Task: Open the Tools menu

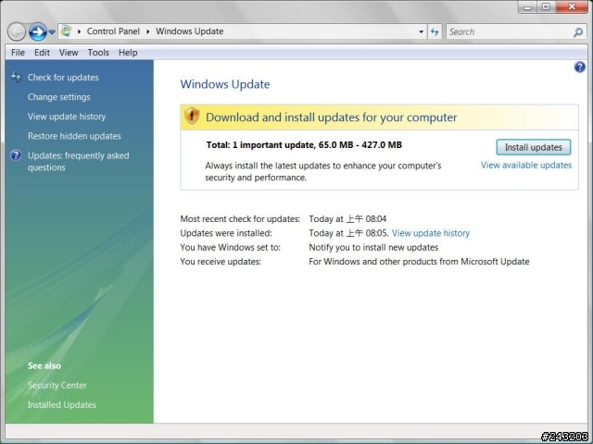Action: [98, 53]
